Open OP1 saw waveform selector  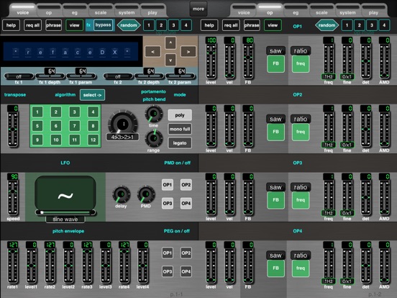(x=275, y=50)
